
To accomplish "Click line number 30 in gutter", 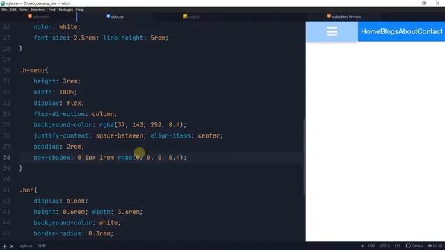I will coord(7,70).
